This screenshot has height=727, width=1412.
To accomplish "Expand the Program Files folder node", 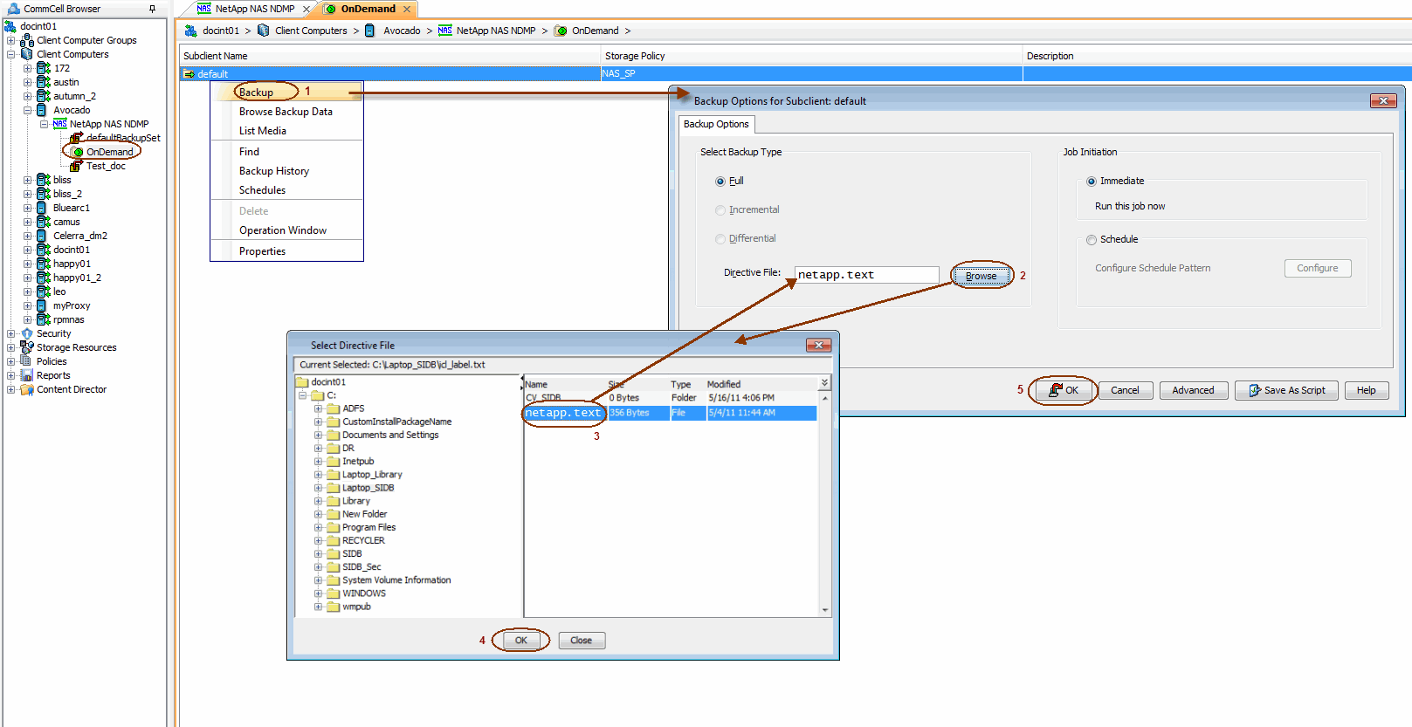I will [x=319, y=527].
